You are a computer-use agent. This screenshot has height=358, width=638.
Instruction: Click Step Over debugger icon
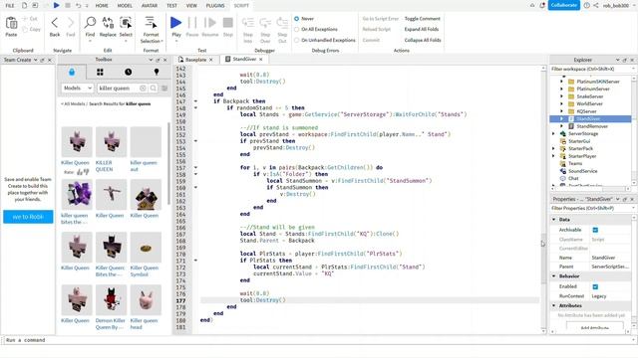pos(265,23)
